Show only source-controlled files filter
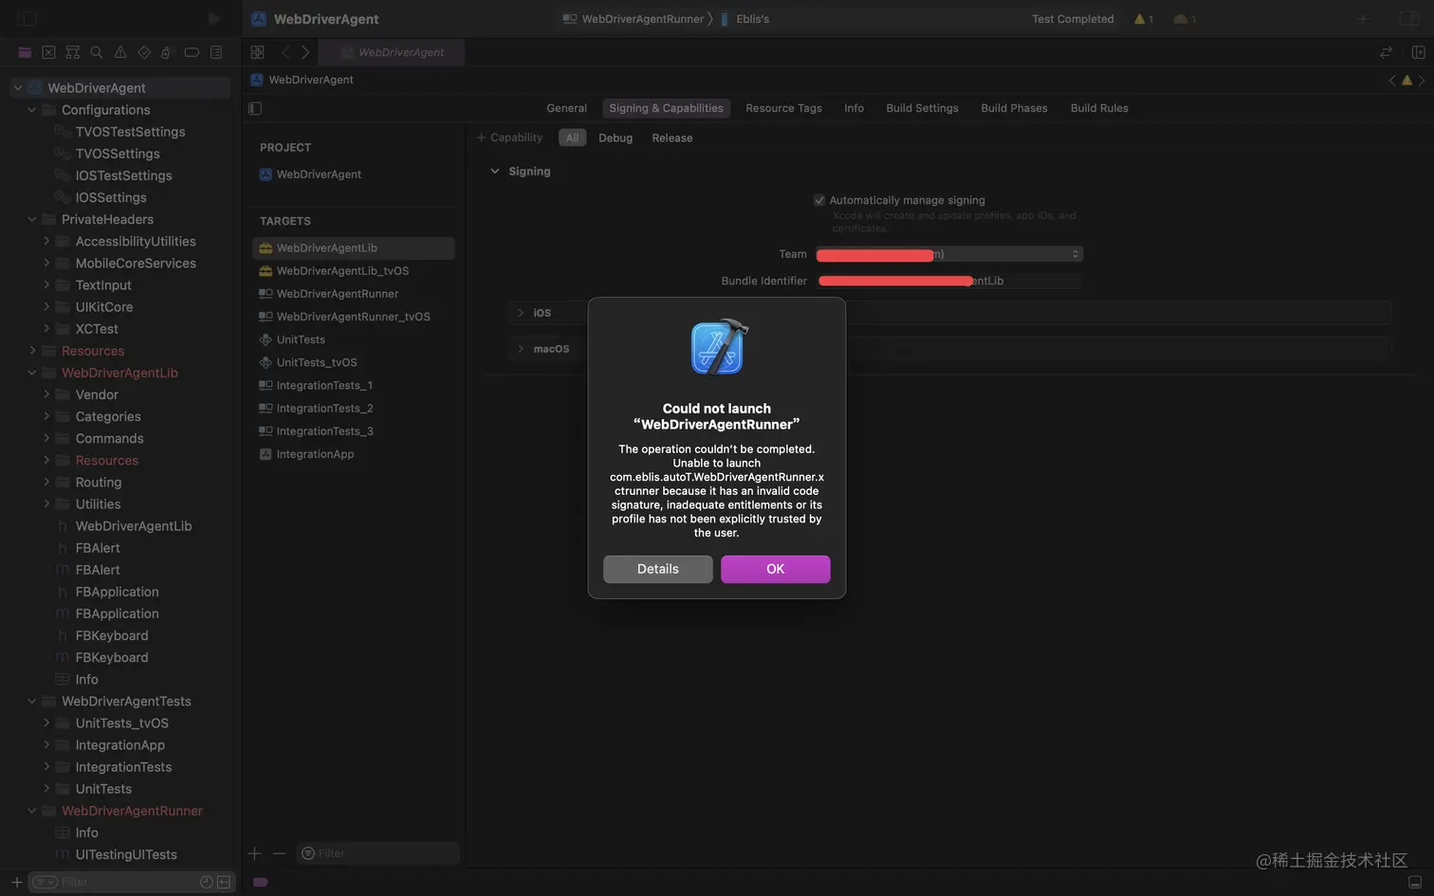 coord(224,882)
